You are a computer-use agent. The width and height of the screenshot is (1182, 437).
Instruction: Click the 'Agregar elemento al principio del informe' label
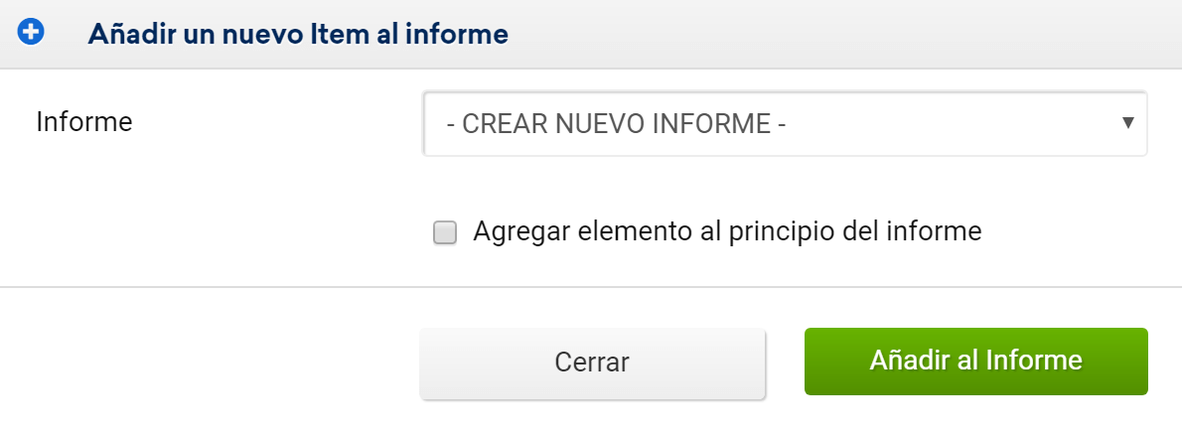(x=727, y=231)
